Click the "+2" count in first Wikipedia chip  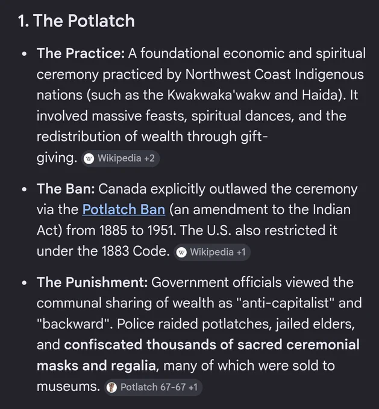pos(149,158)
